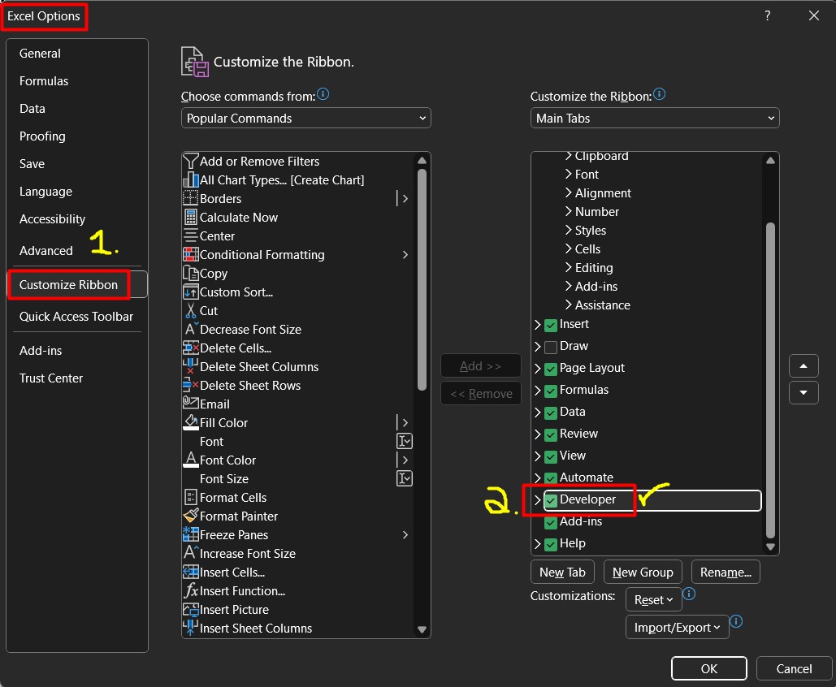836x687 pixels.
Task: Click the Decrease Font Size icon
Action: coord(190,329)
